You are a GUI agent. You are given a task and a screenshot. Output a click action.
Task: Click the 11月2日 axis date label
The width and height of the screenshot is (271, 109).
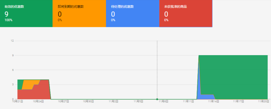coord(113,102)
